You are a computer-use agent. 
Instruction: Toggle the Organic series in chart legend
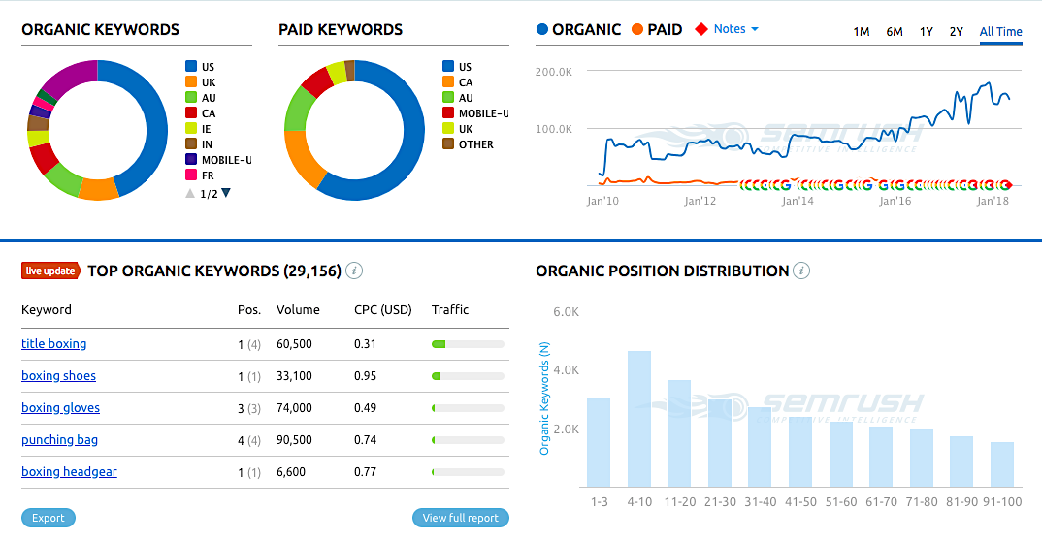(x=578, y=29)
